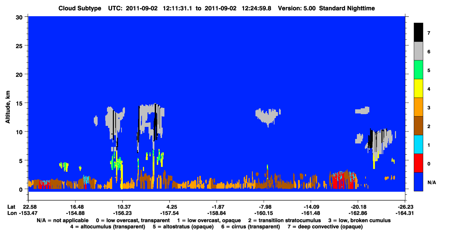The width and height of the screenshot is (450, 230).
Task: Click longitude value -162.86
Action: pyautogui.click(x=357, y=213)
